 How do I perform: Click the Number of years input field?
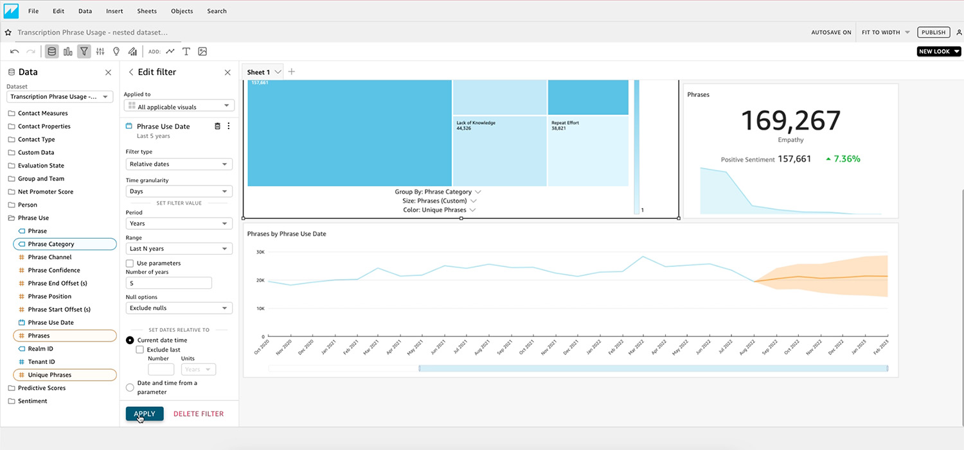click(x=168, y=283)
